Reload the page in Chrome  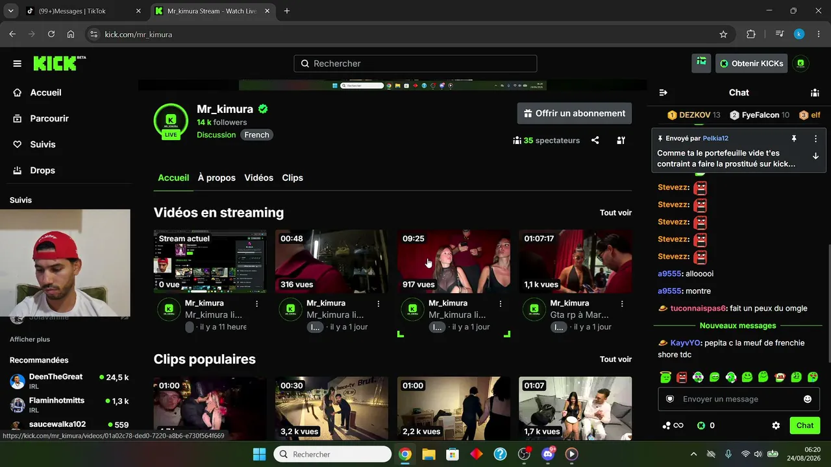point(51,34)
